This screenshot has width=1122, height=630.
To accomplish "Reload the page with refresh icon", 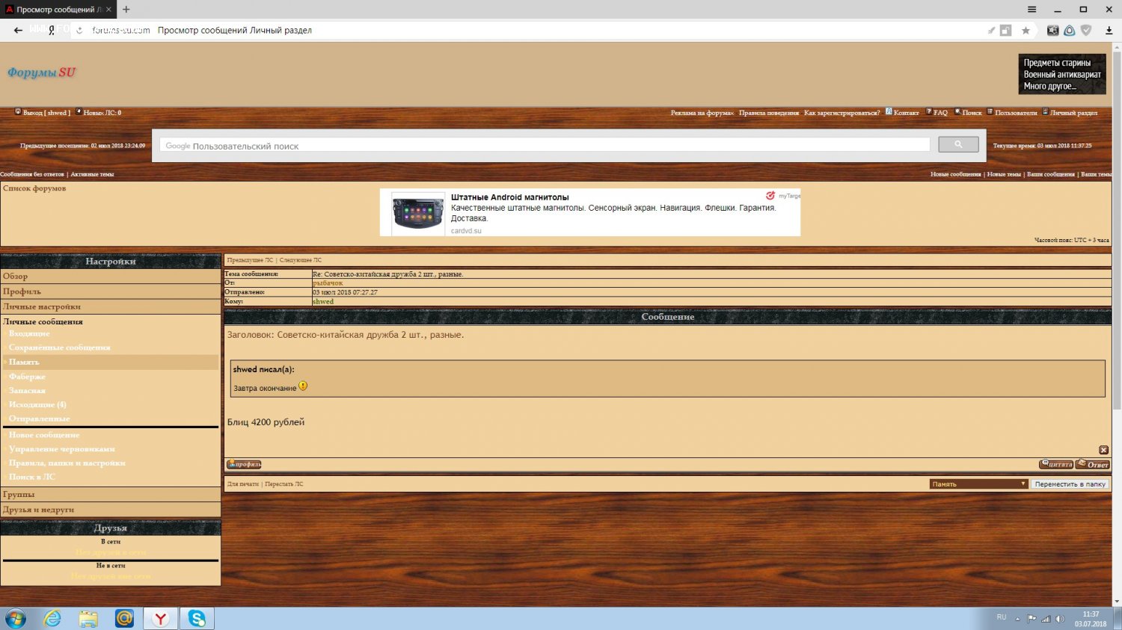I will click(79, 31).
